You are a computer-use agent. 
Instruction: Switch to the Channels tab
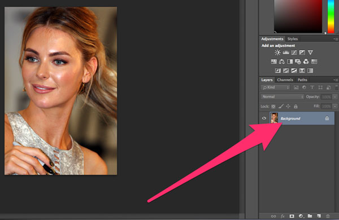pos(285,80)
